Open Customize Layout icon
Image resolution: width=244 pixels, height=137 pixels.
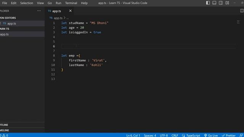pos(227,3)
